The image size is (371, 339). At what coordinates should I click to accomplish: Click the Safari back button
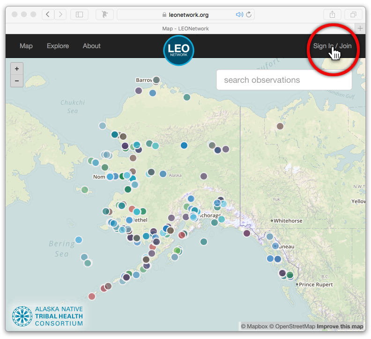tap(48, 14)
